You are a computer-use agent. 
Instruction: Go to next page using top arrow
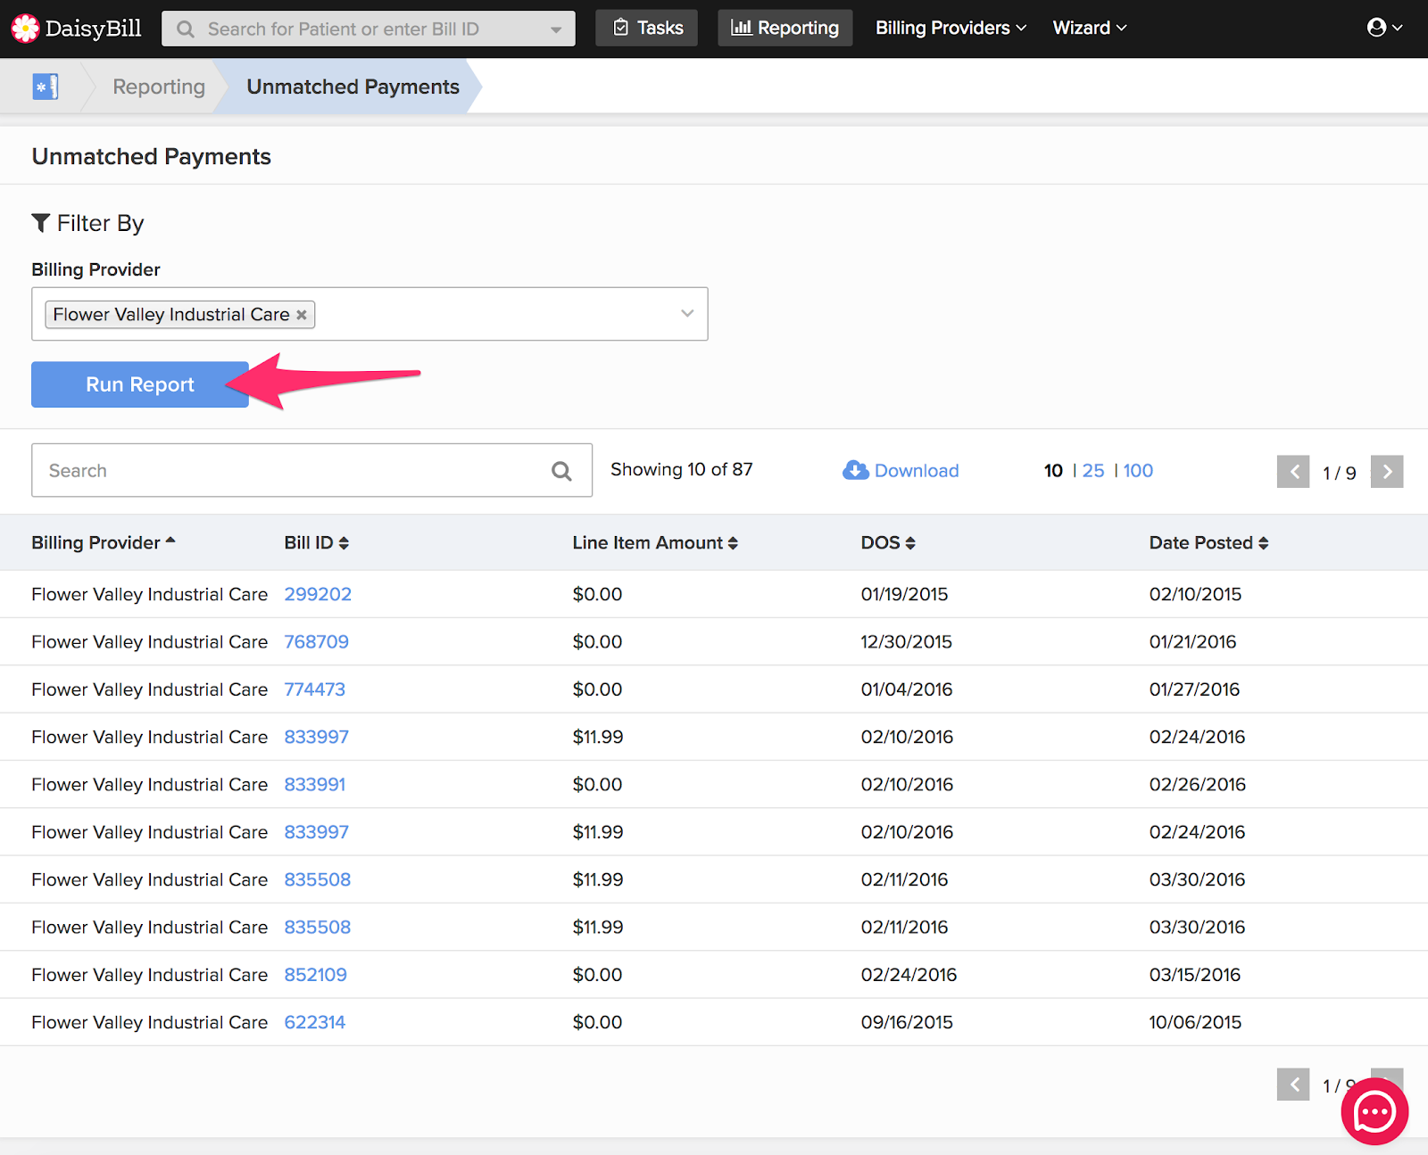(x=1387, y=472)
